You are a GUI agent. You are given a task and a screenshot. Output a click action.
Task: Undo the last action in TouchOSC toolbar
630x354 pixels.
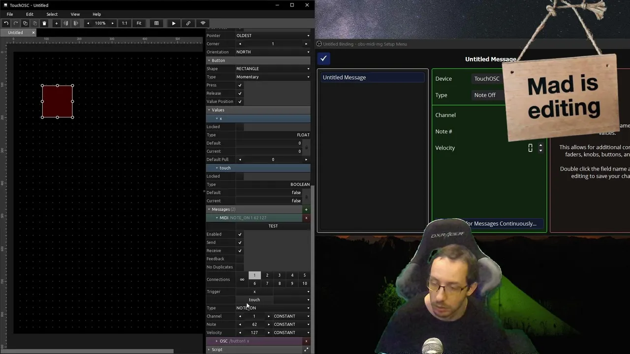coord(6,23)
